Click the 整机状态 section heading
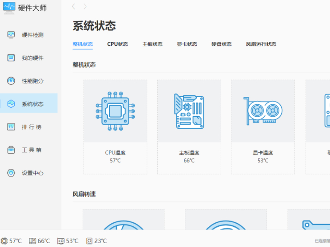The height and width of the screenshot is (247, 330). point(84,65)
